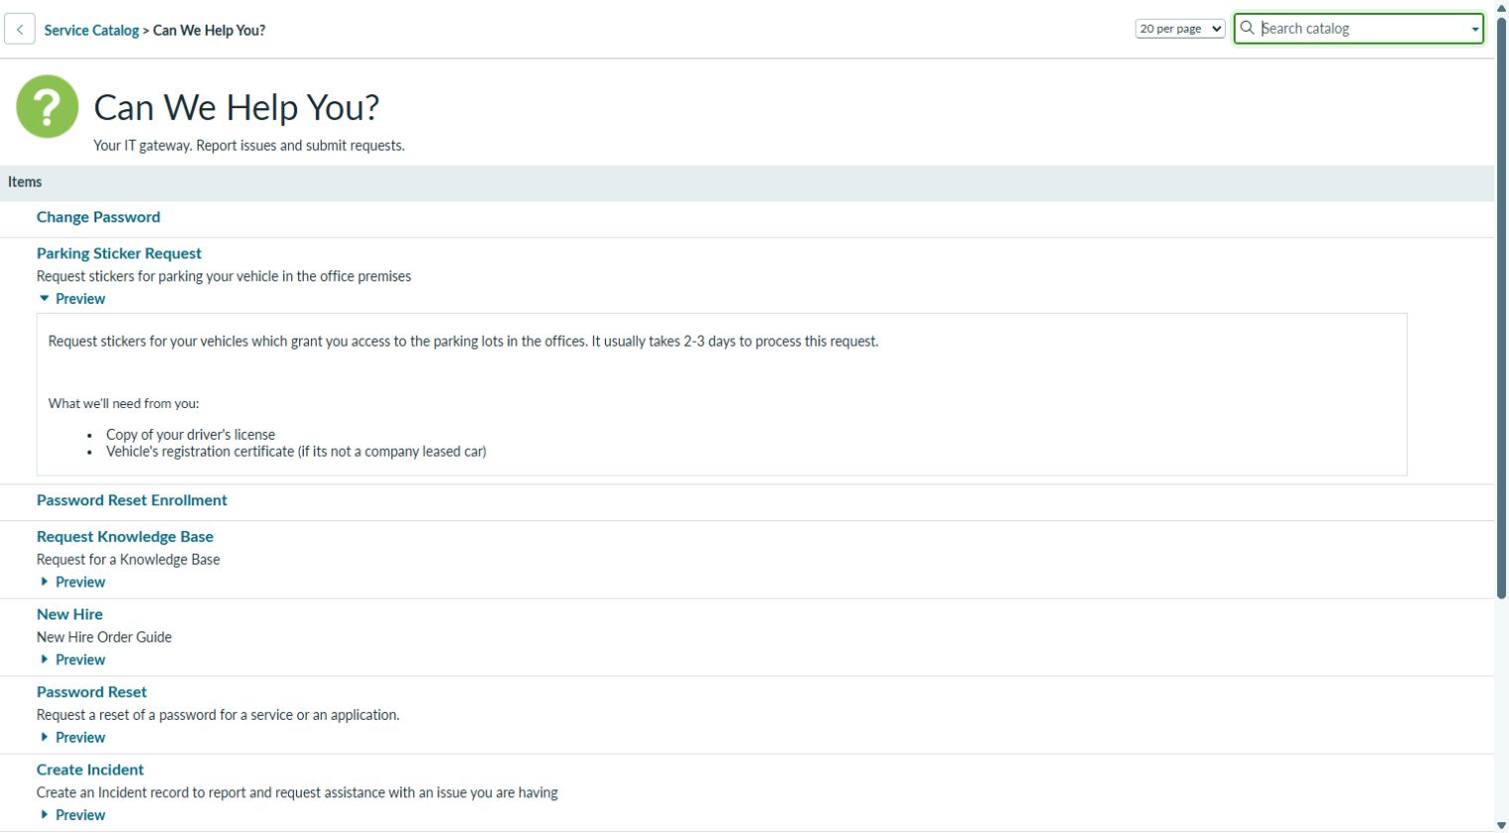Expand preview for Request Knowledge Base

[72, 582]
